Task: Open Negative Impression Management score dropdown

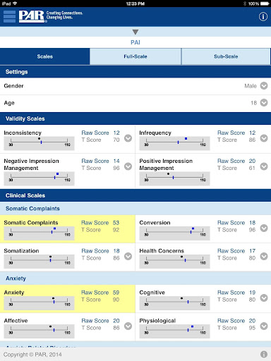Action: 128,166
